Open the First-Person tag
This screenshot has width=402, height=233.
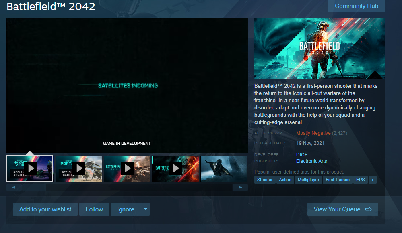point(338,180)
